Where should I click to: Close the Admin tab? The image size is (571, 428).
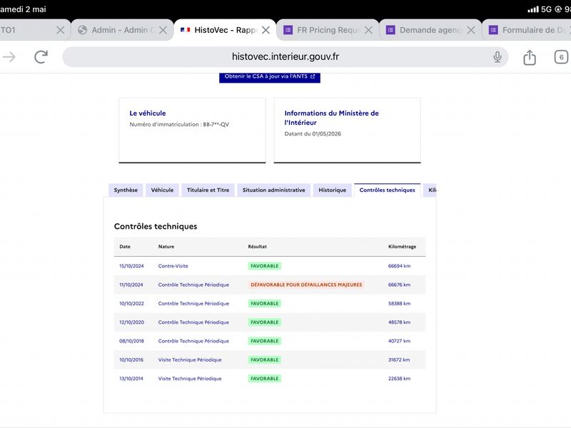pos(163,30)
